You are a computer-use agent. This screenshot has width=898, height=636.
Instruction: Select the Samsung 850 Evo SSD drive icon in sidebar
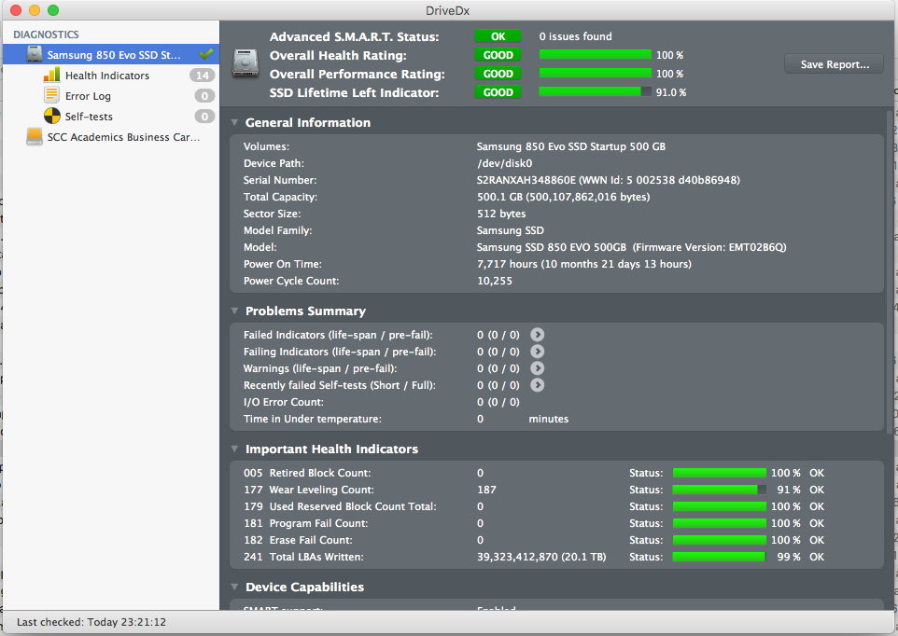(35, 54)
